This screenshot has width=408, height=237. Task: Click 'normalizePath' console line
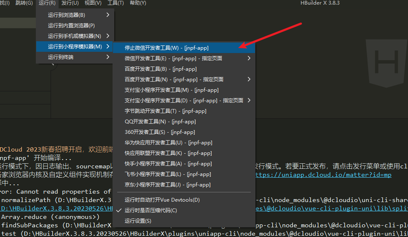pos(56,200)
